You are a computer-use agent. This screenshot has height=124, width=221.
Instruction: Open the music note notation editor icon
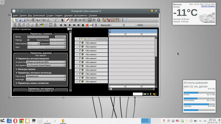point(23,25)
